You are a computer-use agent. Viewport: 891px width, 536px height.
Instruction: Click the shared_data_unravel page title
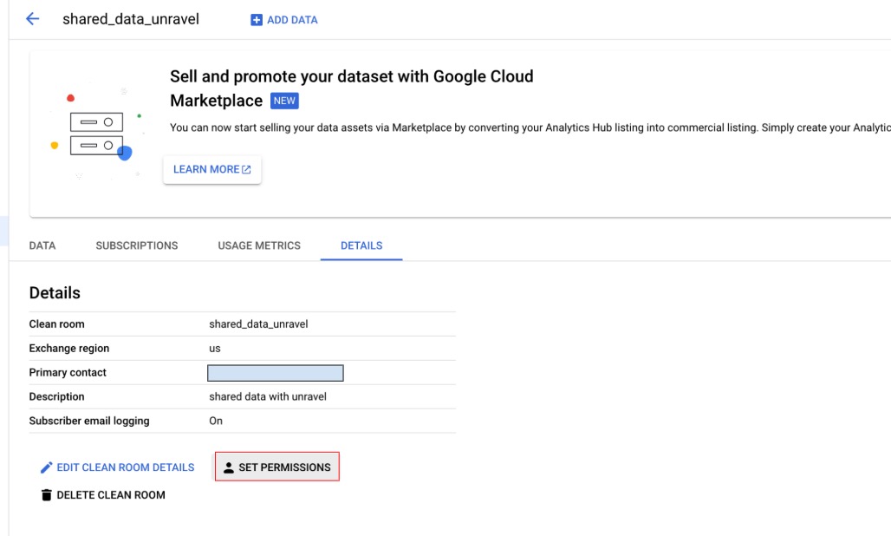131,19
